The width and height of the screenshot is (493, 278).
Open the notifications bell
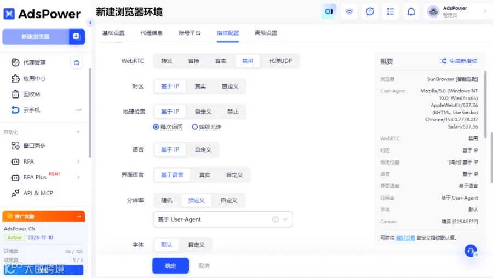coord(411,11)
